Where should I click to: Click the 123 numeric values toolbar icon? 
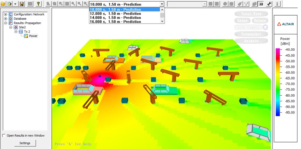(246, 4)
